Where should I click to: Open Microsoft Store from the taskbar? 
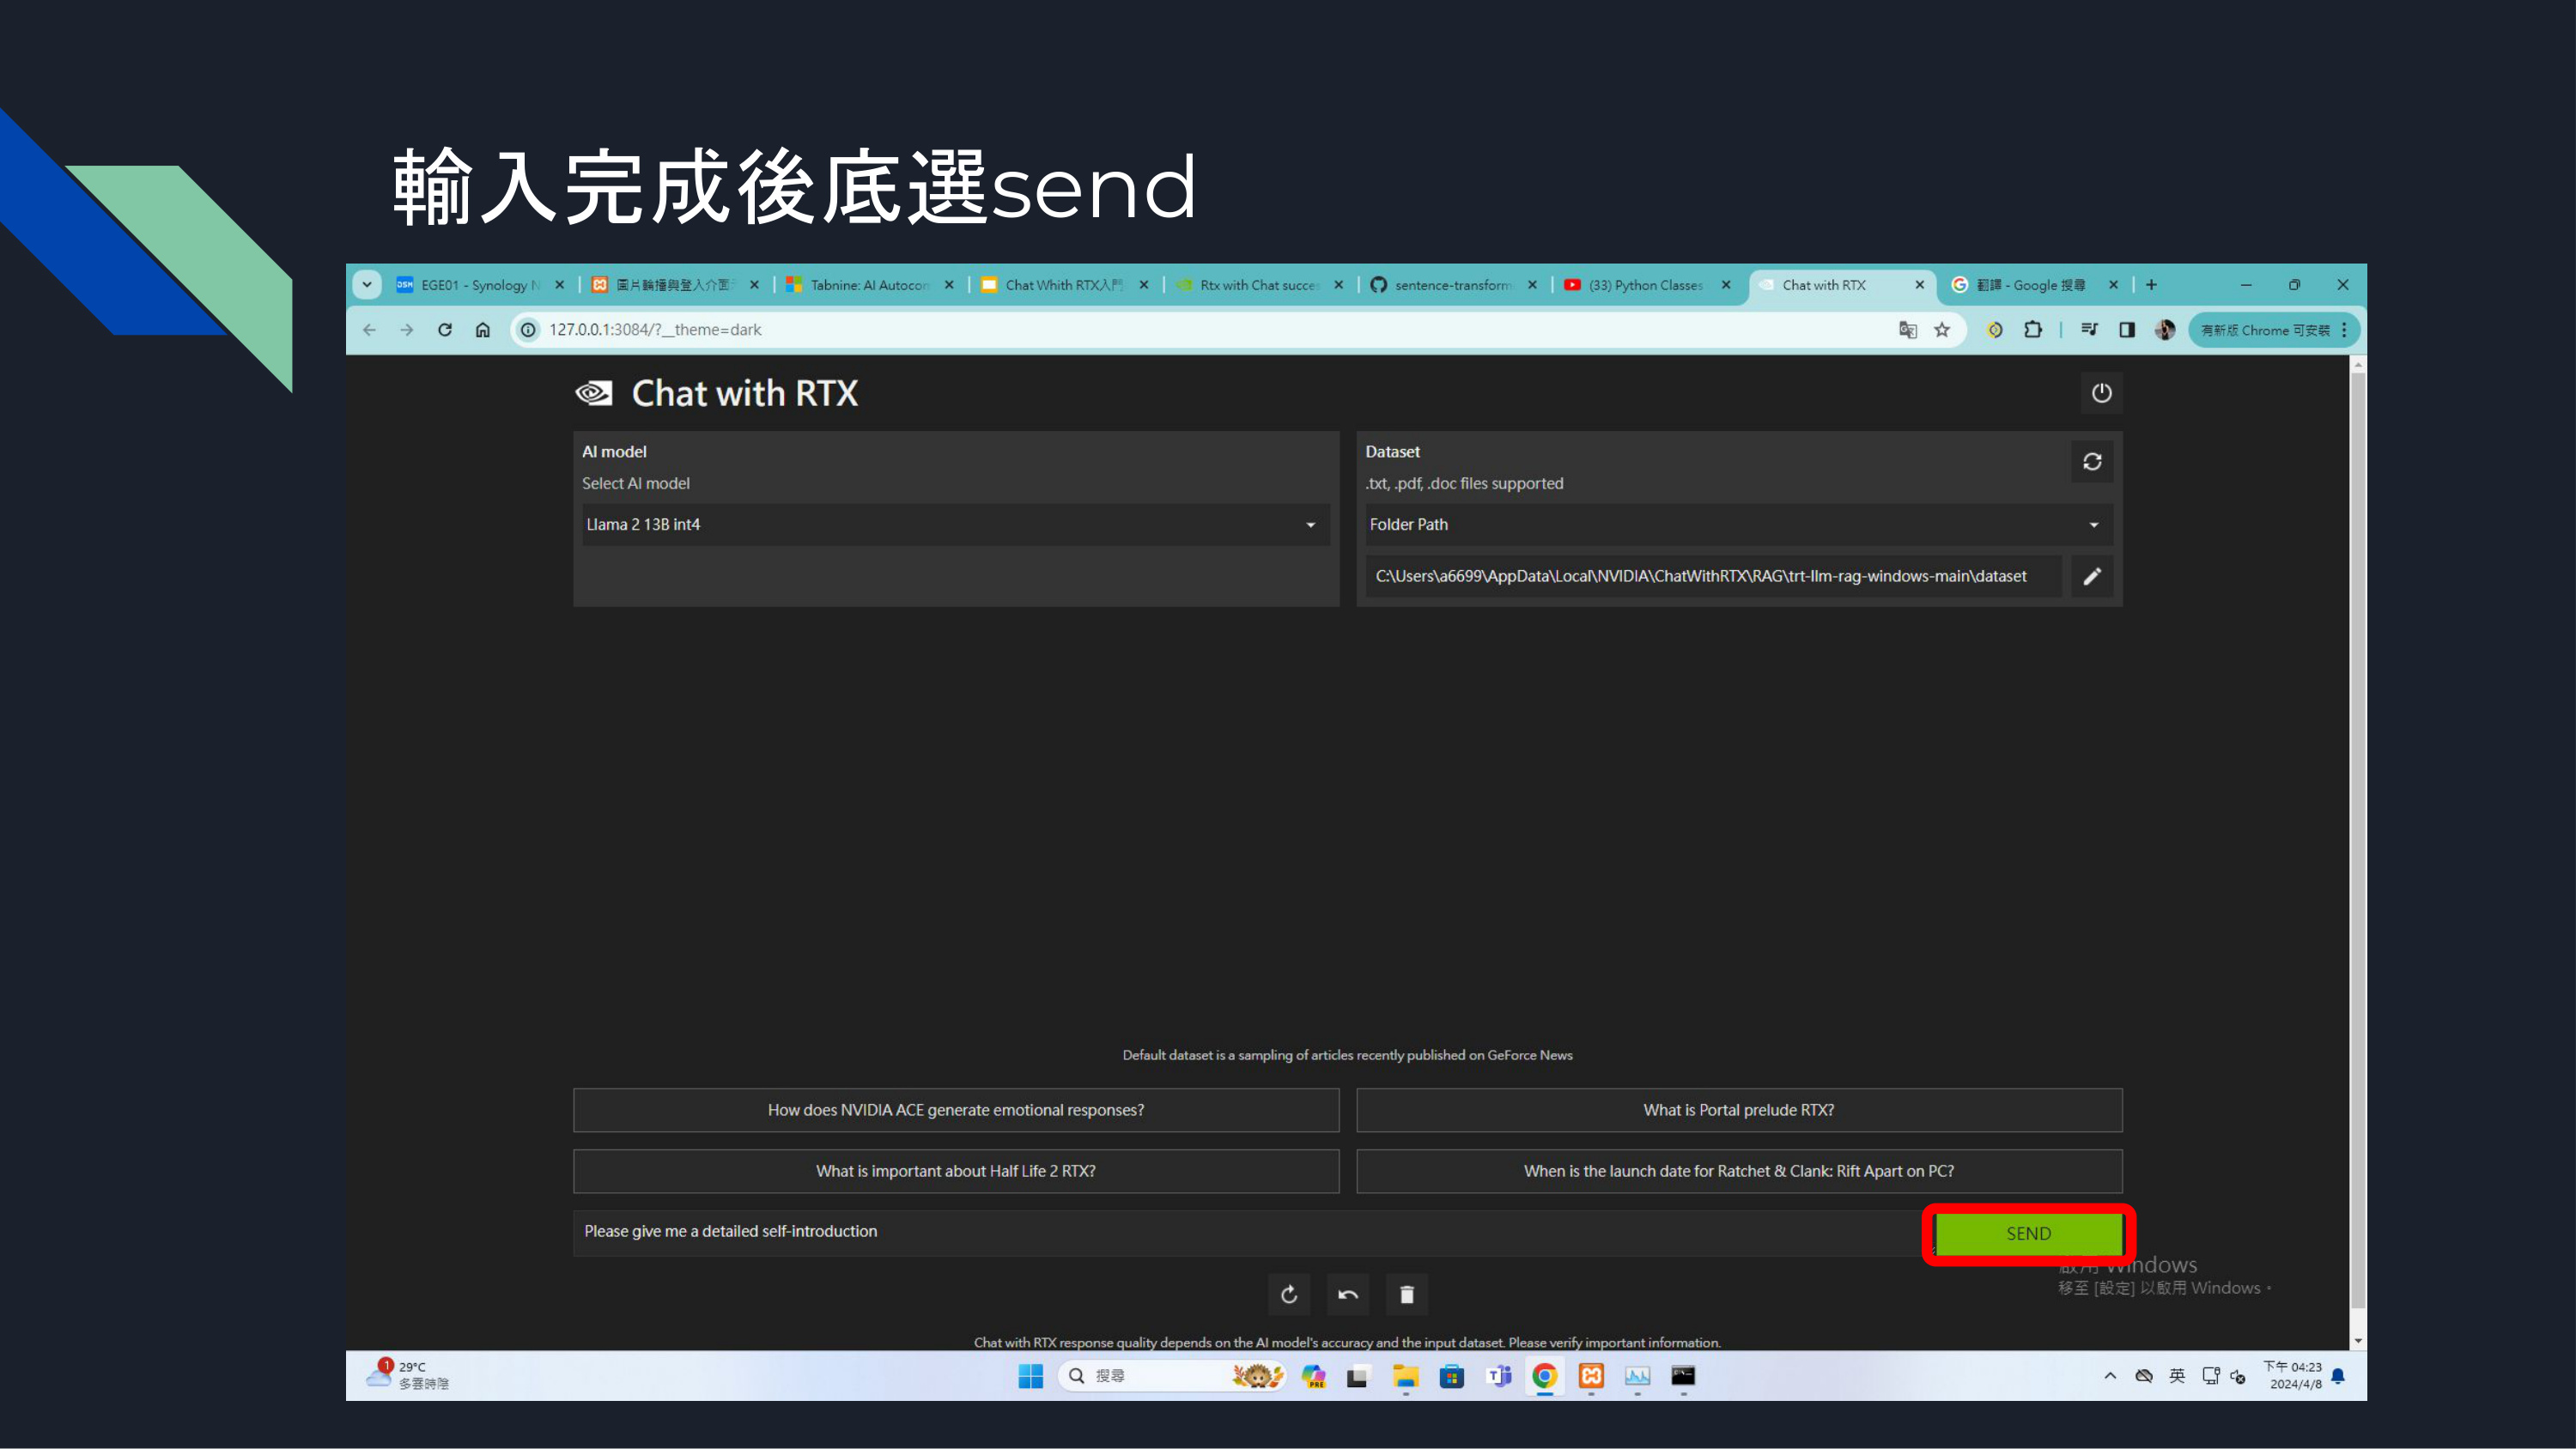click(x=1451, y=1377)
